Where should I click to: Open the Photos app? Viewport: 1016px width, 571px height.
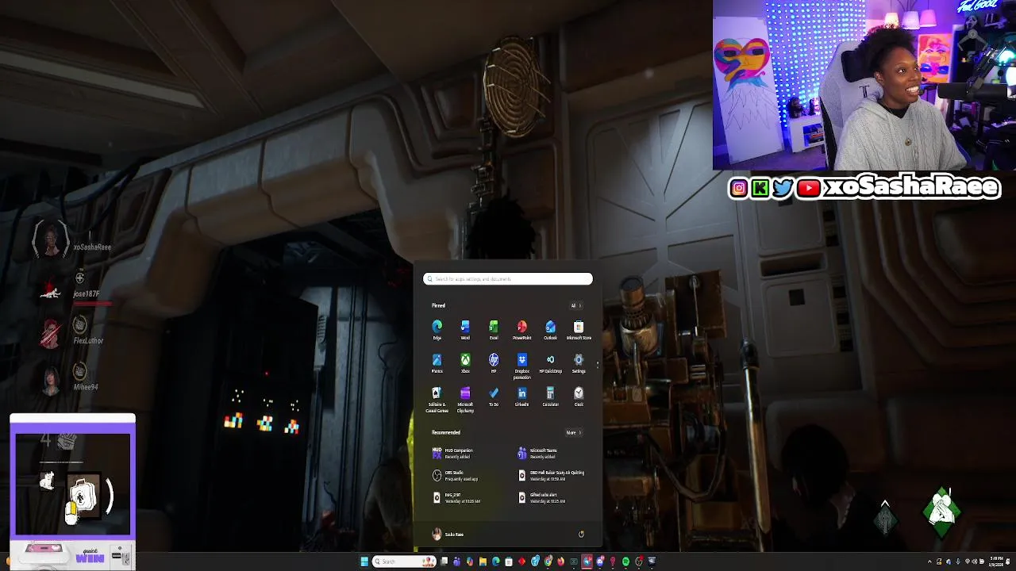tap(437, 363)
